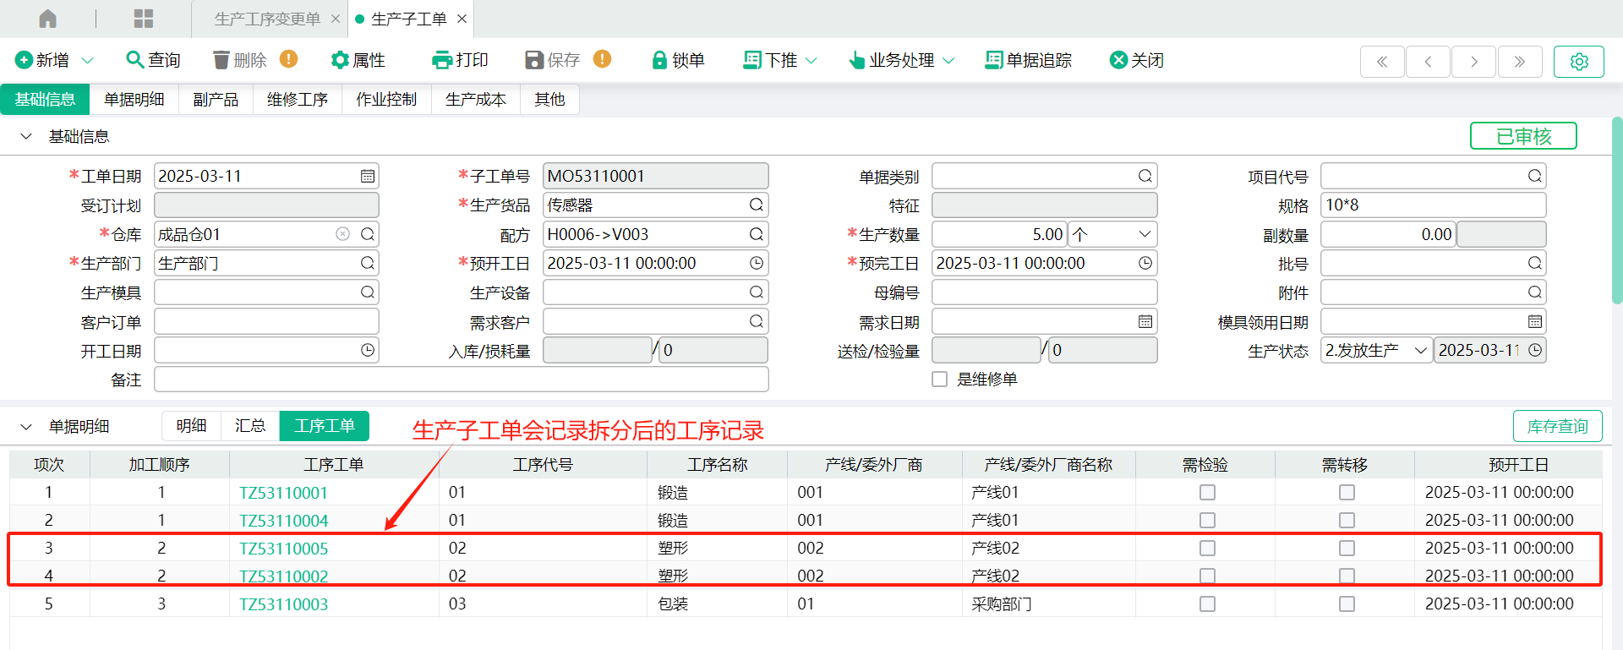Open work order link TZ53110003
Viewport: 1623px width, 650px height.
(283, 604)
